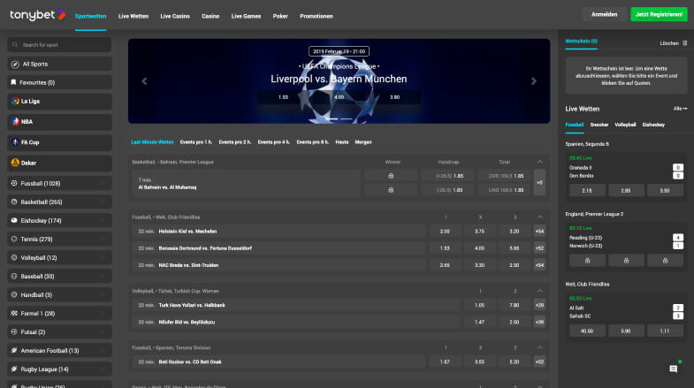Open the Promotionen menu item
Image resolution: width=694 pixels, height=388 pixels.
point(316,17)
